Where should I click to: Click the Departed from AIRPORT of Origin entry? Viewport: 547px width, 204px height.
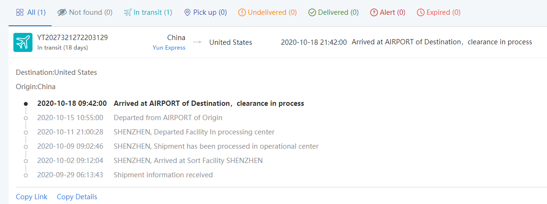(168, 118)
